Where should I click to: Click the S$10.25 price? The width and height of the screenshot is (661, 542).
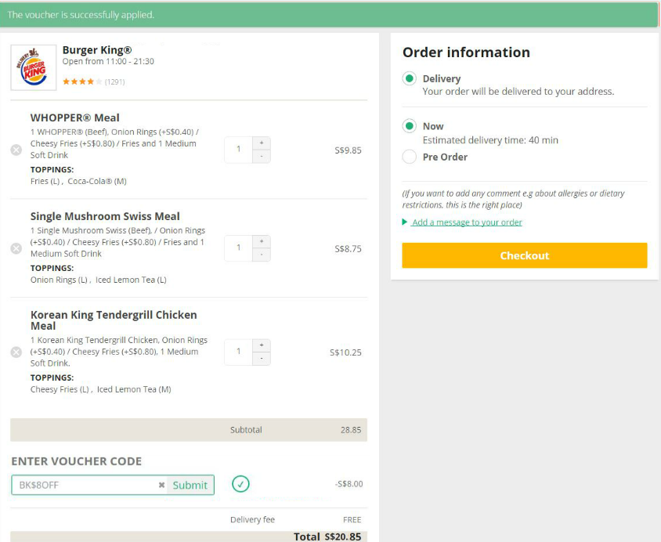[x=345, y=352]
